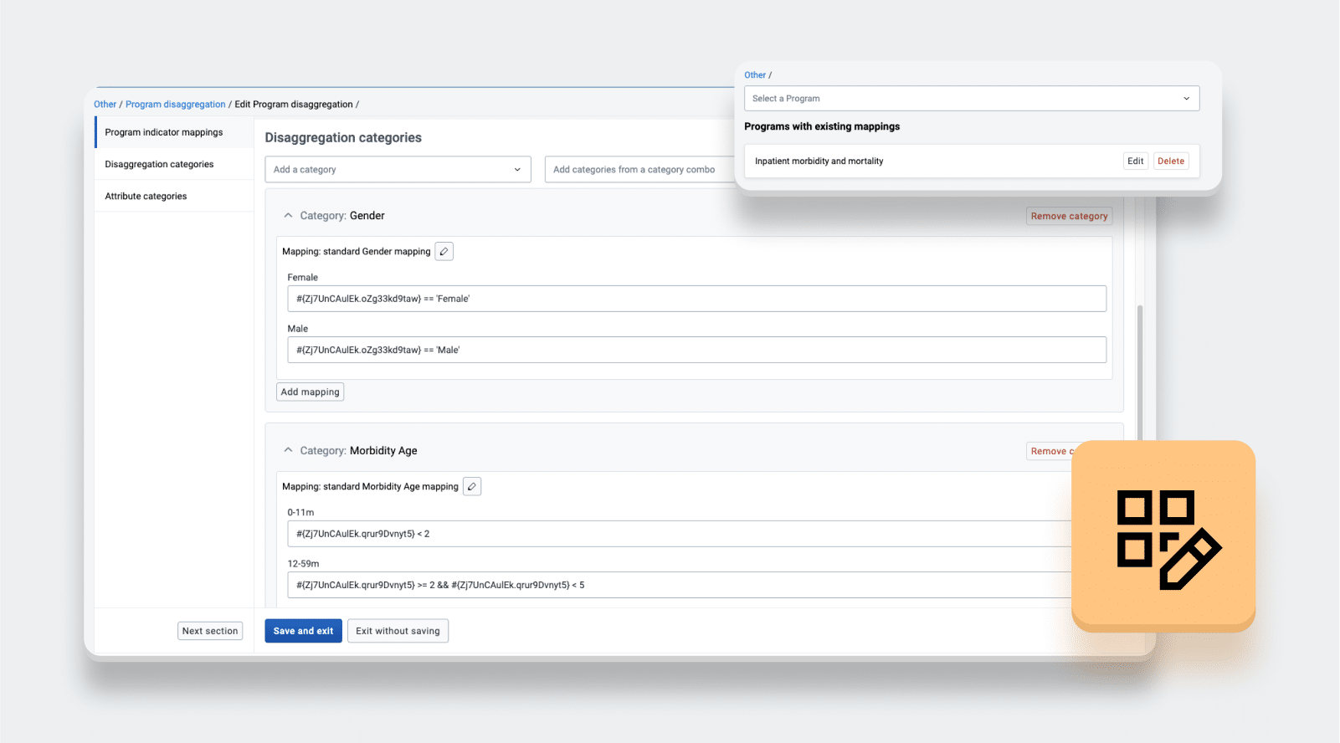The width and height of the screenshot is (1340, 743).
Task: Click pencil icon beside Morbidity Age mapping
Action: point(472,487)
